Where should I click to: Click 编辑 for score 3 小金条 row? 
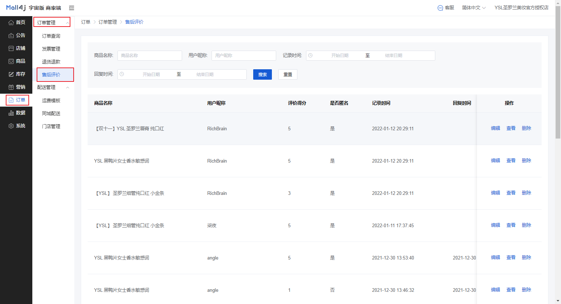coord(496,193)
